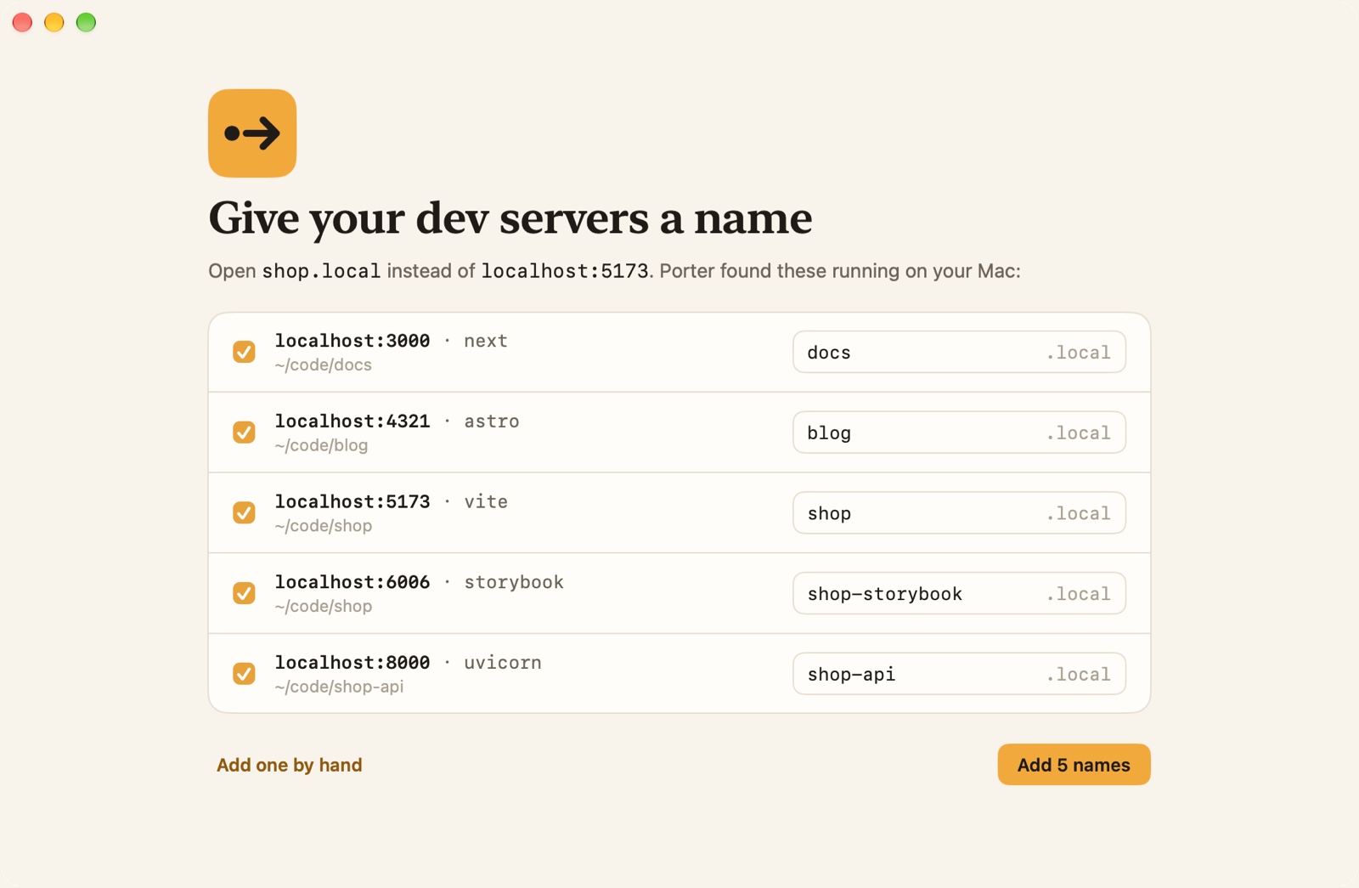
Task: Select the localhost:3000 address text
Action: pos(352,341)
